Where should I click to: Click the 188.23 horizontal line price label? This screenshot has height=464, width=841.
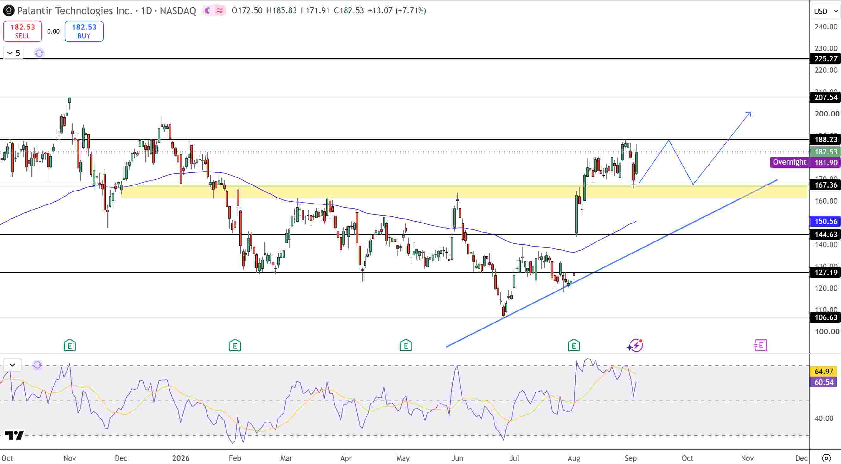click(825, 140)
